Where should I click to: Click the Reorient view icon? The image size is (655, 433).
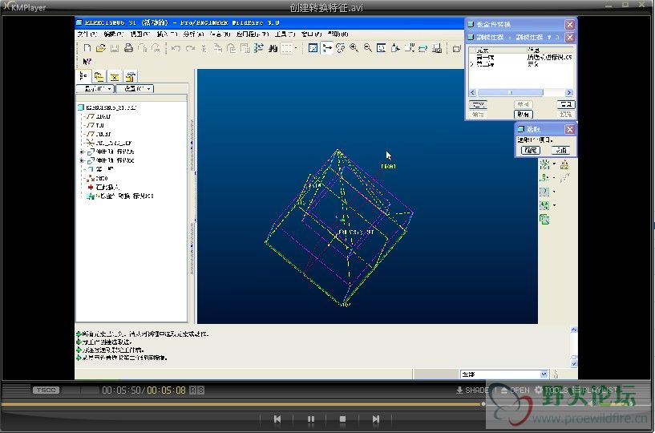pos(395,48)
